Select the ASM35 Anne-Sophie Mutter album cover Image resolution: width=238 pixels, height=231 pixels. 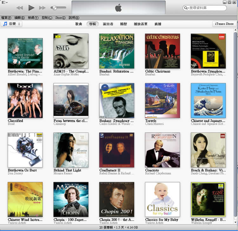[71, 51]
